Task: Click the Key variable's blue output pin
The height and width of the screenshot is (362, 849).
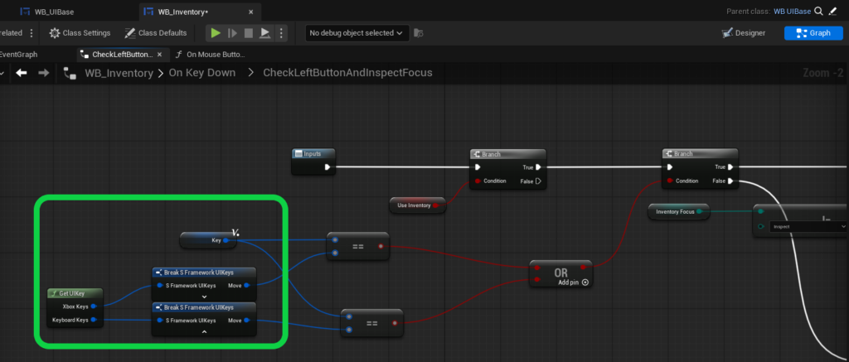Action: (226, 240)
